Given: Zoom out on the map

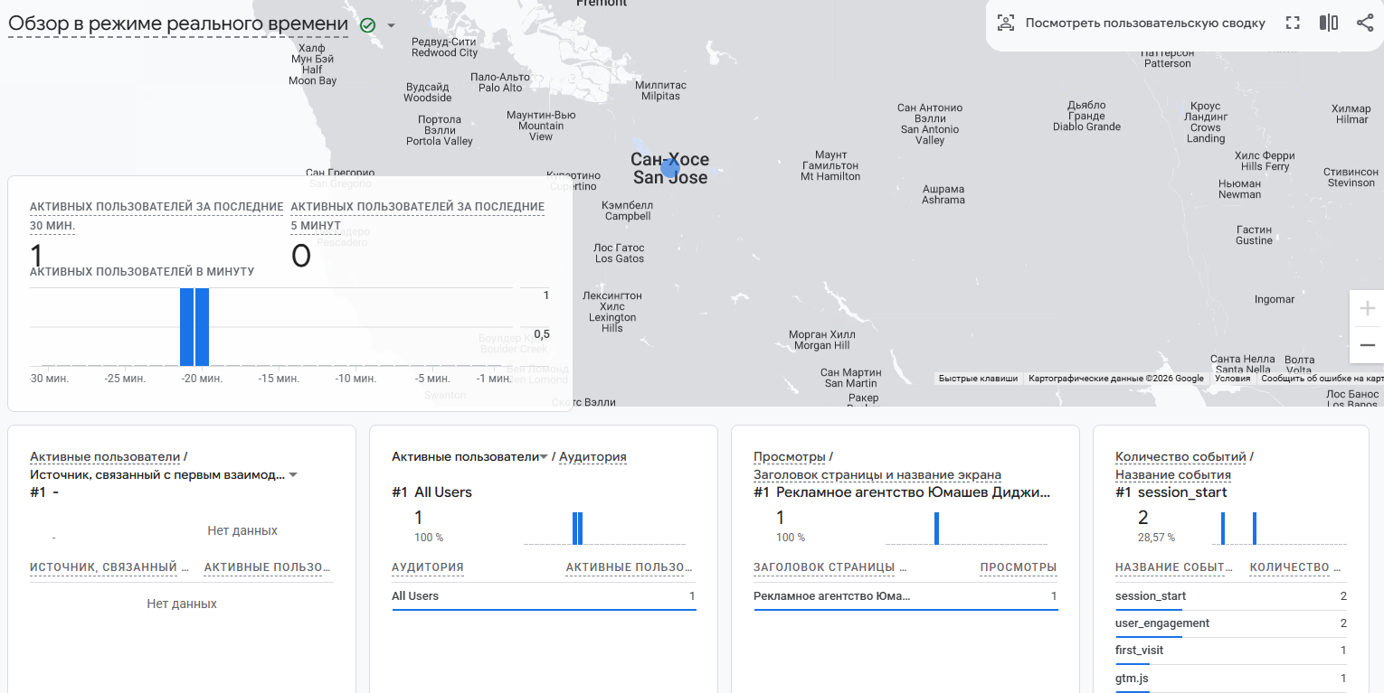Looking at the screenshot, I should point(1367,345).
